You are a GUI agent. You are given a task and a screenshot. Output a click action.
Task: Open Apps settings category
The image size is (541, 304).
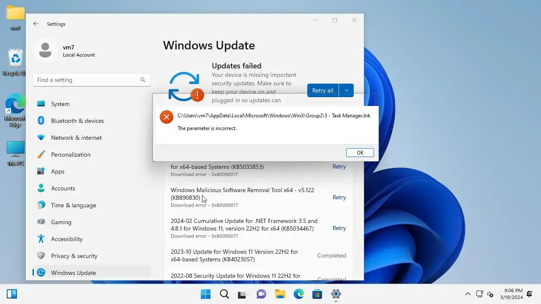coord(92,171)
